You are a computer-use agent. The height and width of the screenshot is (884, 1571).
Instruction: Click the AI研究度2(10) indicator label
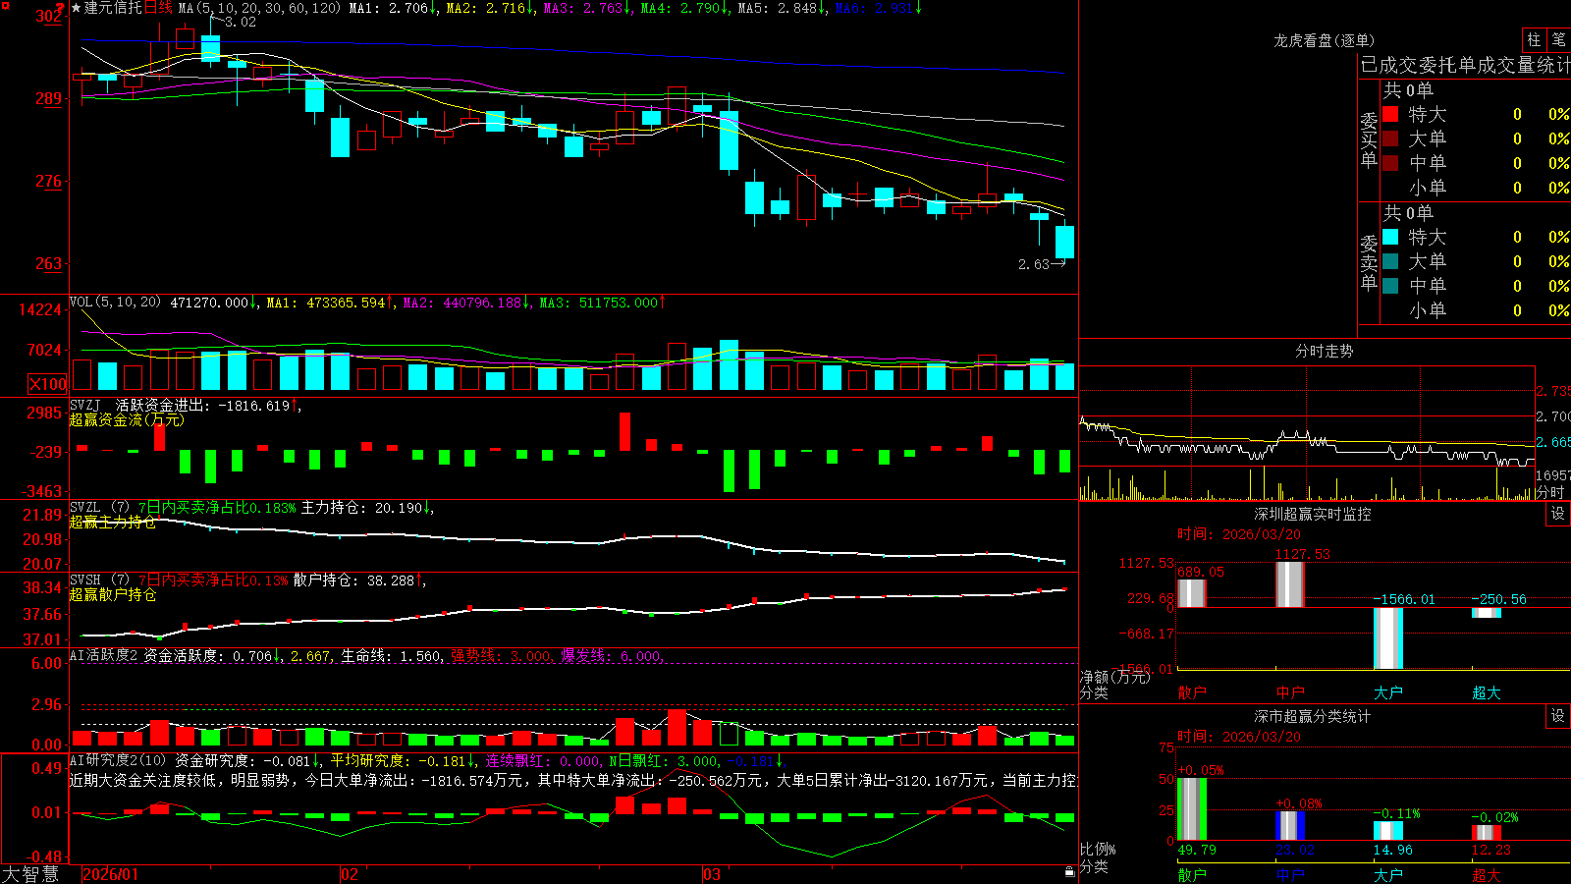118,760
